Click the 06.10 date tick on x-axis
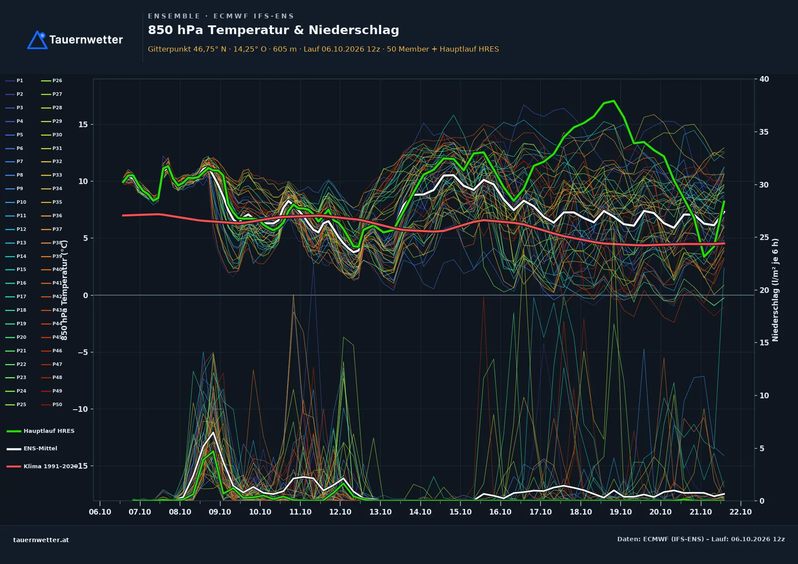The width and height of the screenshot is (798, 564). pyautogui.click(x=100, y=512)
